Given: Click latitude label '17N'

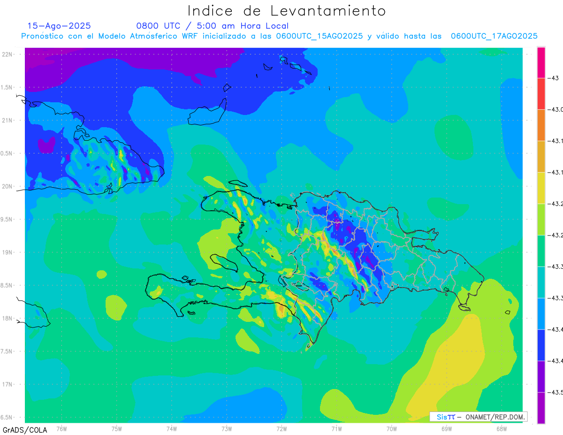Looking at the screenshot, I should [8, 384].
